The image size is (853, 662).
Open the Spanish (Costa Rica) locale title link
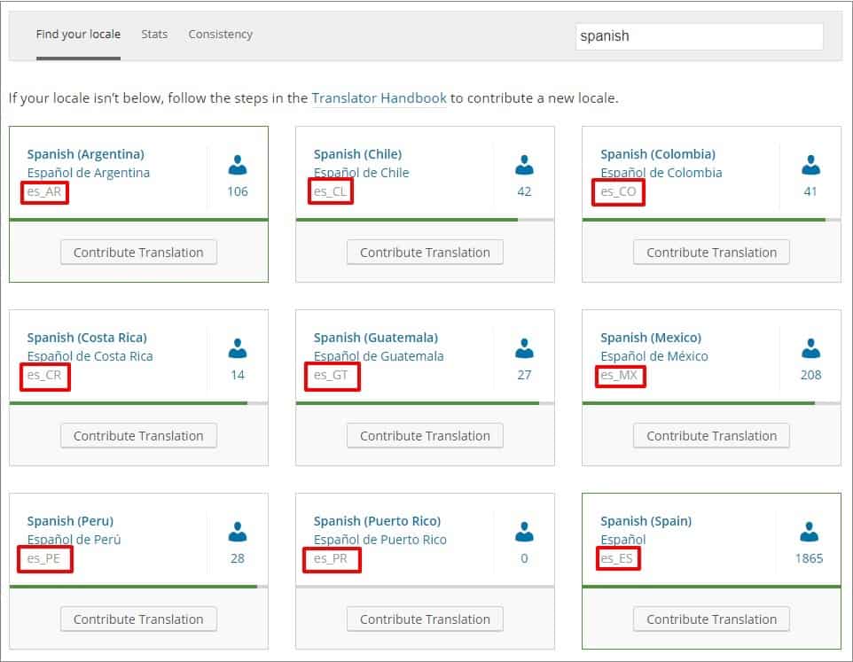tap(87, 338)
